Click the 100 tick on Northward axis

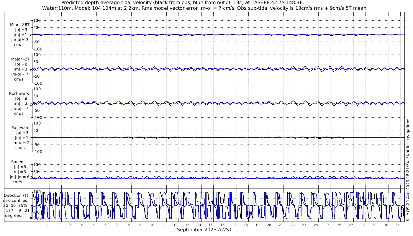click(37, 89)
